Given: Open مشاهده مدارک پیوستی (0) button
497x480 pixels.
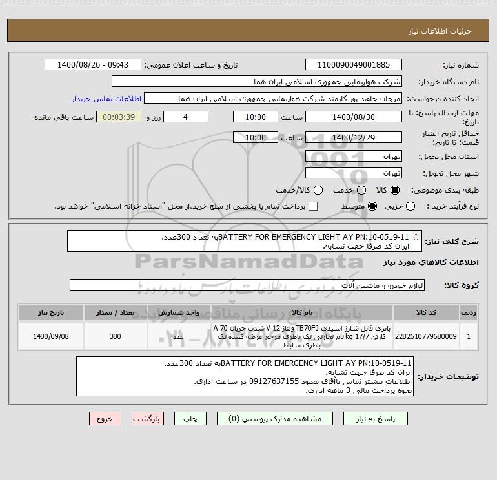Looking at the screenshot, I should click(275, 419).
